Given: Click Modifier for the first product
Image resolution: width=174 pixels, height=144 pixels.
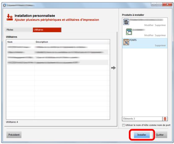Looking at the screenshot, I should coord(149,25).
